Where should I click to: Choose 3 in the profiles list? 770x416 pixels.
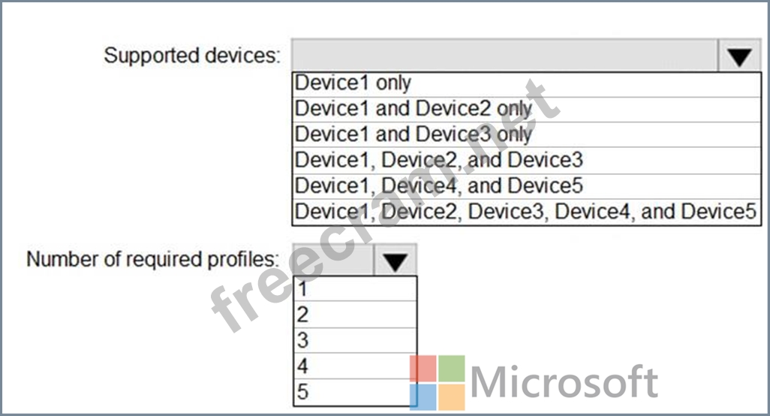(x=355, y=340)
